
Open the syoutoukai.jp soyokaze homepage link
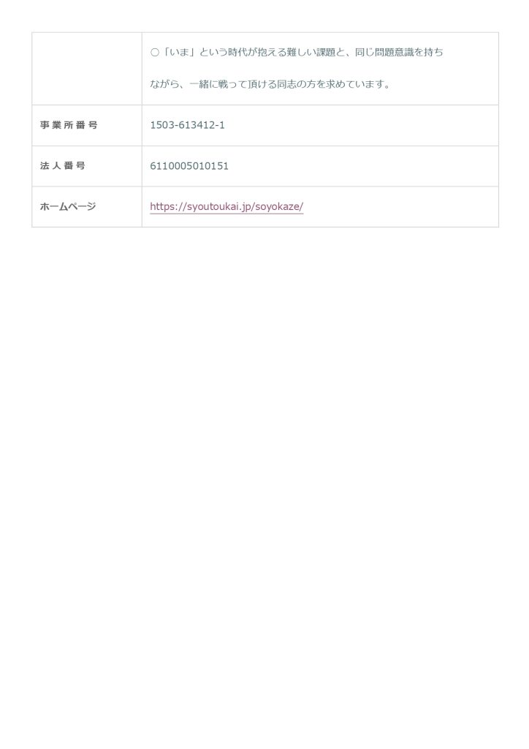pyautogui.click(x=227, y=207)
